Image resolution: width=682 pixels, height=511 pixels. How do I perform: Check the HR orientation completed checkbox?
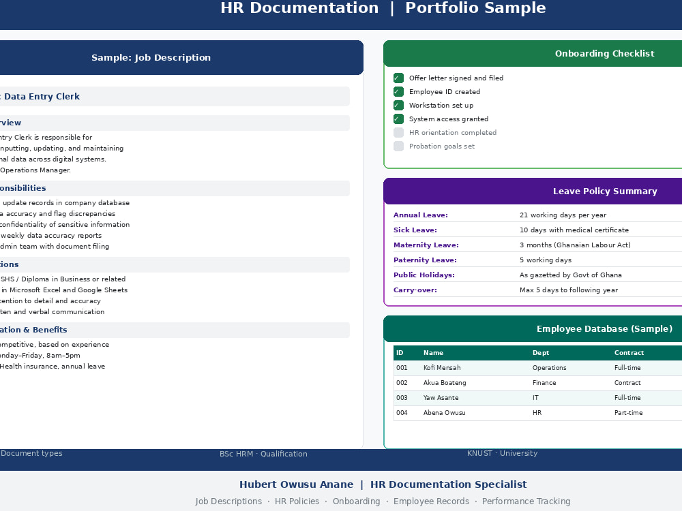[398, 133]
